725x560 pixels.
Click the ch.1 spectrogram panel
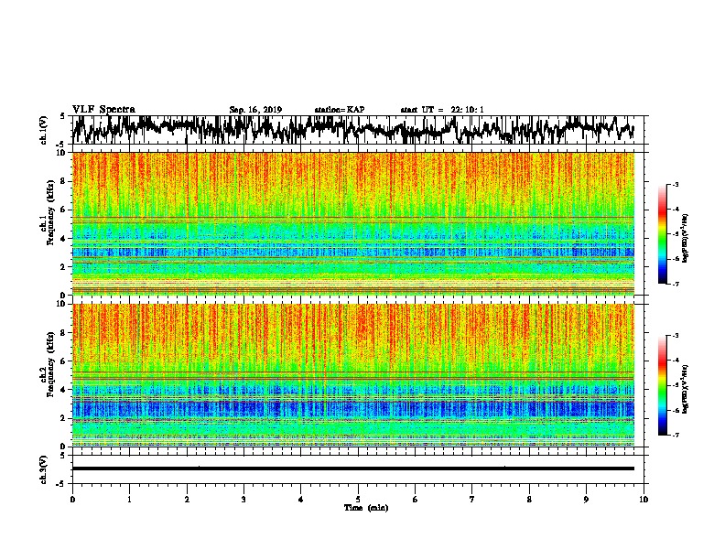click(x=353, y=223)
